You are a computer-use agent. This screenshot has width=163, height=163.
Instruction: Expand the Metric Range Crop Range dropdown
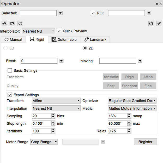tap(44, 142)
